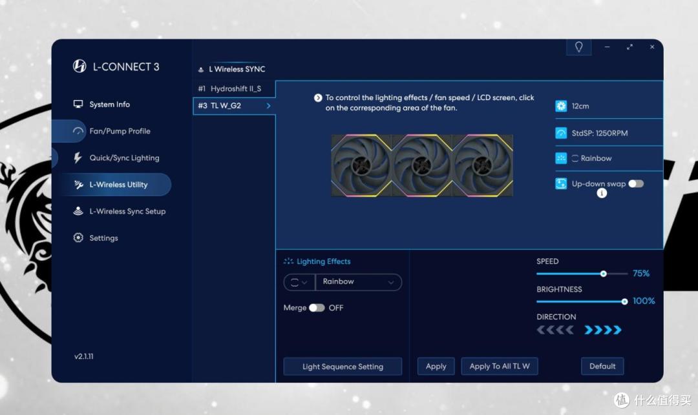Click Light Sequence Setting button
This screenshot has height=415, width=698.
click(343, 367)
